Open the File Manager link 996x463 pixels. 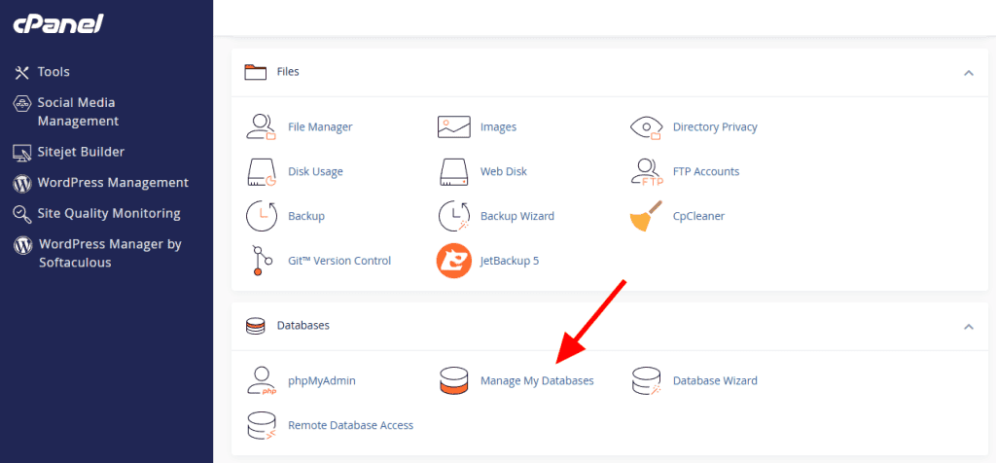[320, 127]
